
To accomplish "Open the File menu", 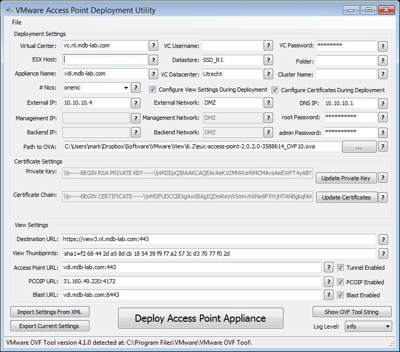I will (17, 22).
